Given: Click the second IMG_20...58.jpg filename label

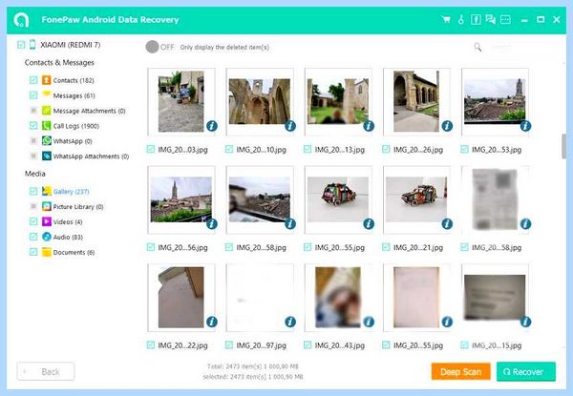Looking at the screenshot, I should pos(497,247).
